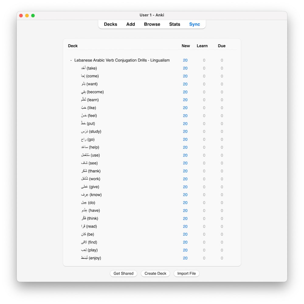
Task: Select the (take) subdeck
Action: coord(89,68)
